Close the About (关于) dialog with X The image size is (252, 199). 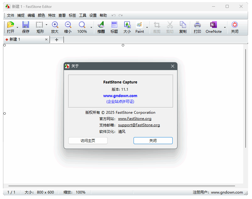click(173, 66)
